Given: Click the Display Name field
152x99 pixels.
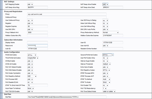Looking at the screenshot, I should tap(37, 43).
